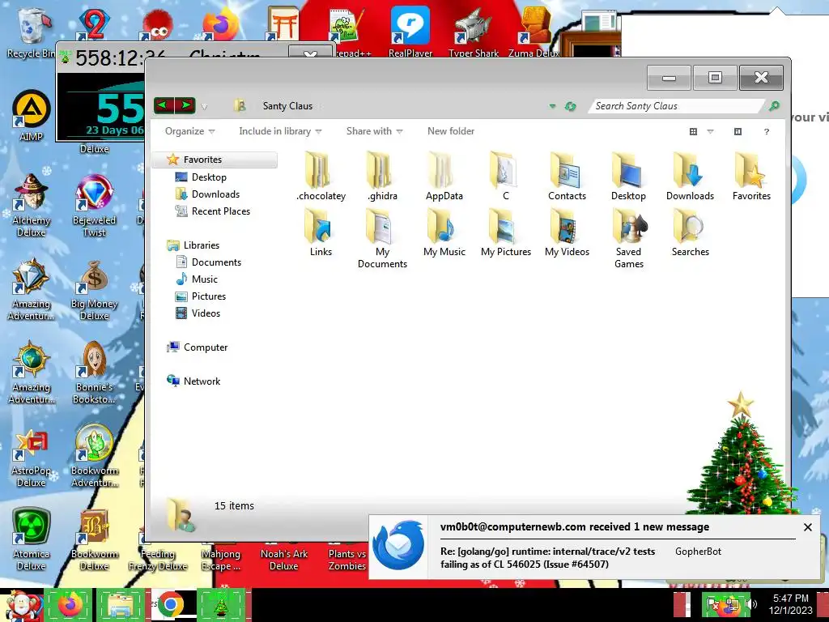
Task: Switch to File Explorer taskbar button
Action: coord(121,604)
